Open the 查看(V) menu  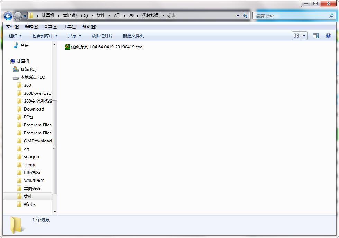[x=51, y=27]
